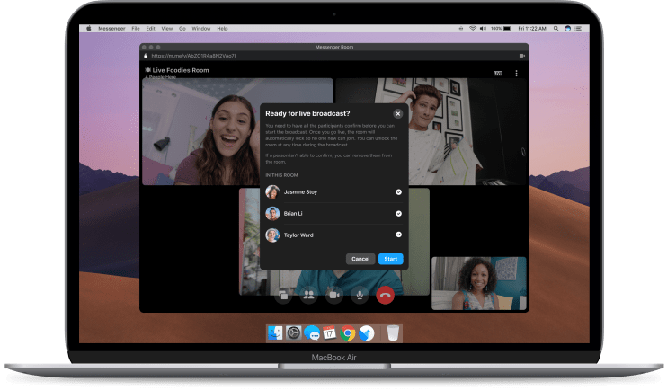Open the Window menu

click(201, 29)
